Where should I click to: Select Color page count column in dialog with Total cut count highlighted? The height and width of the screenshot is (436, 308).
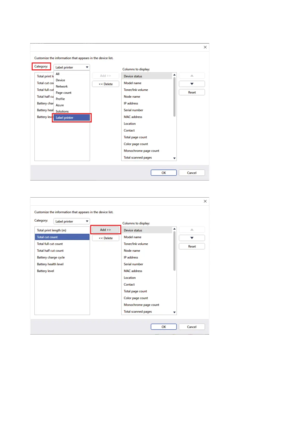pos(147,298)
